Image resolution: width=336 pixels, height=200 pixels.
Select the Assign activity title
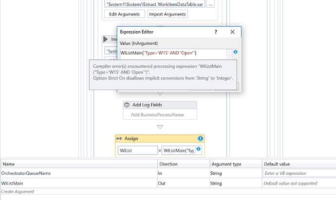pyautogui.click(x=131, y=139)
